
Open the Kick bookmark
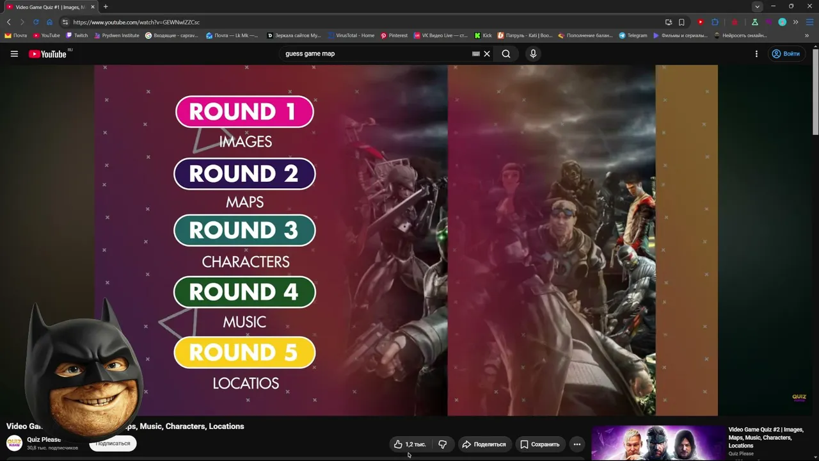tap(483, 35)
